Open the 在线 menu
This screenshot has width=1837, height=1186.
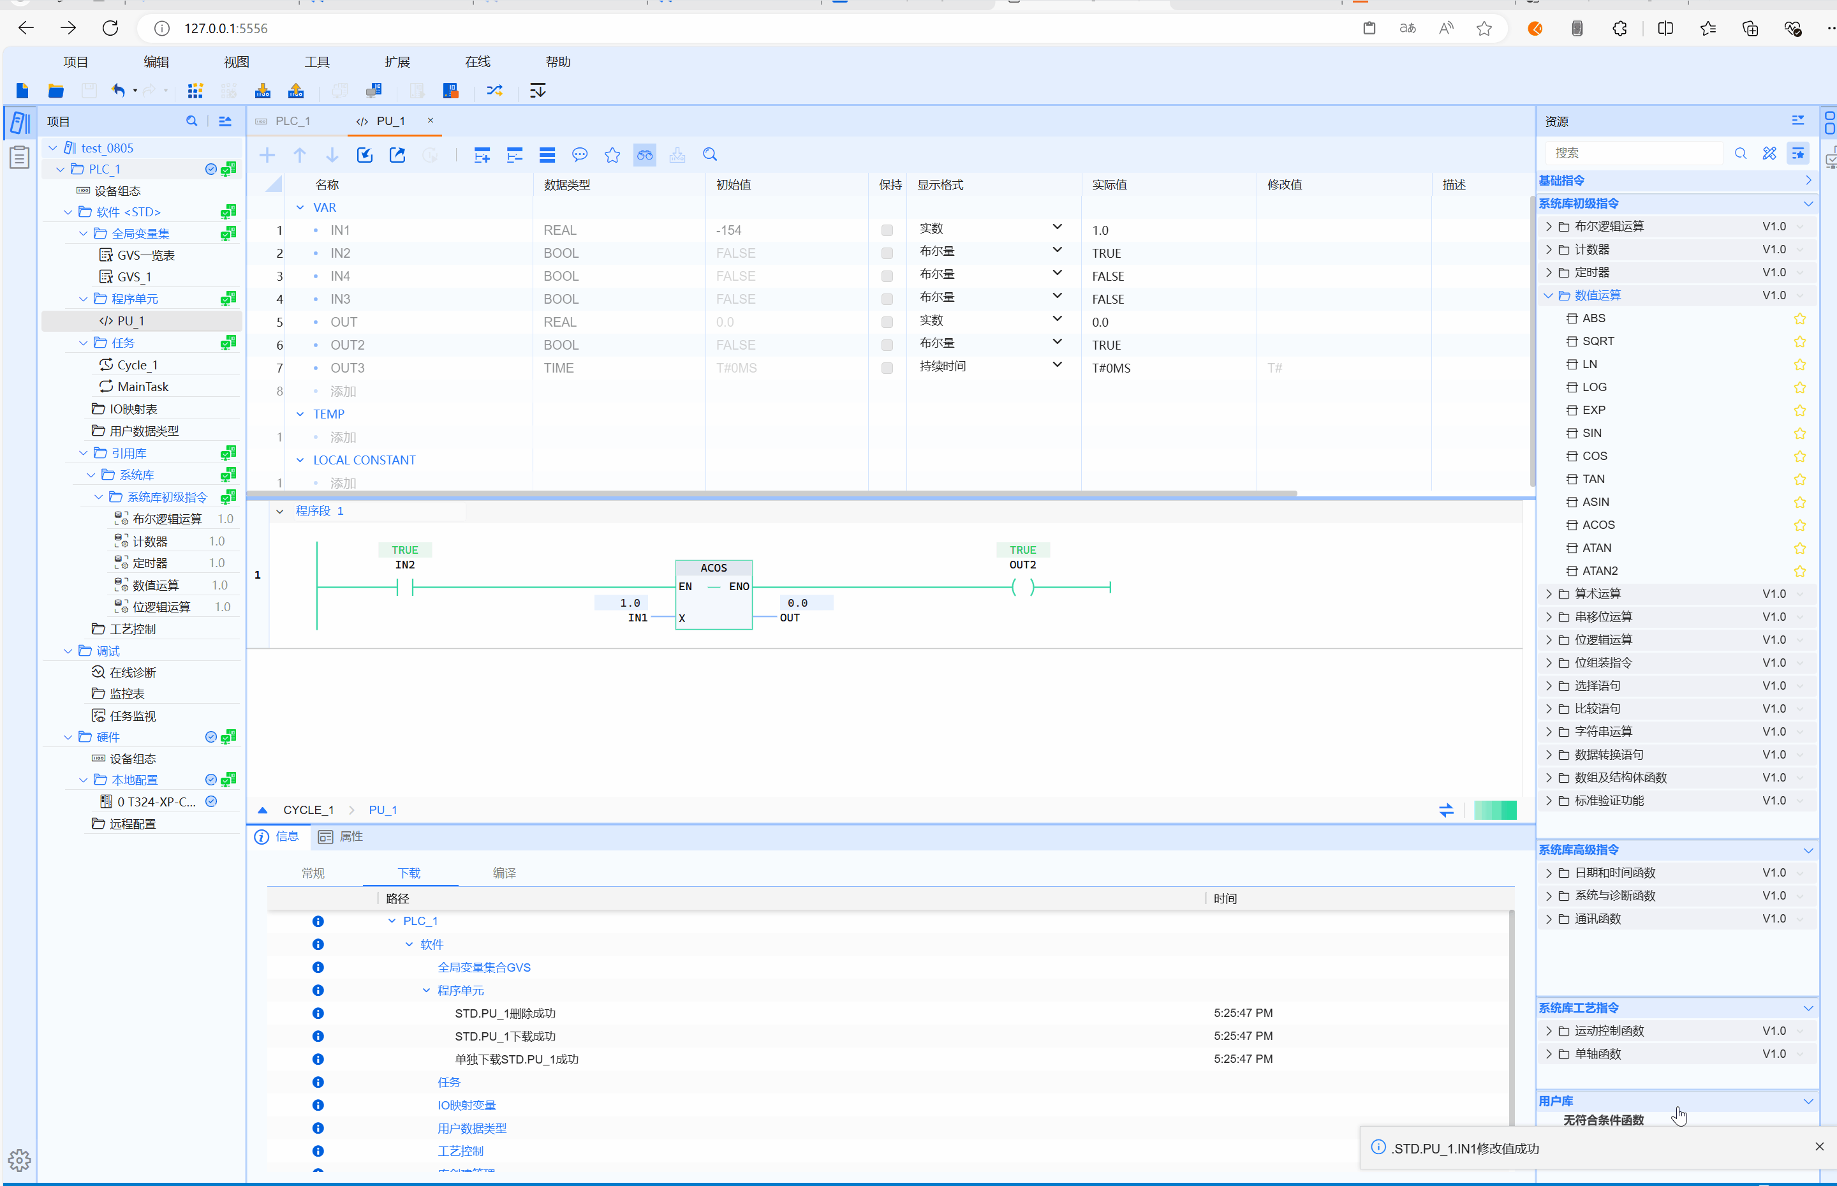point(477,62)
